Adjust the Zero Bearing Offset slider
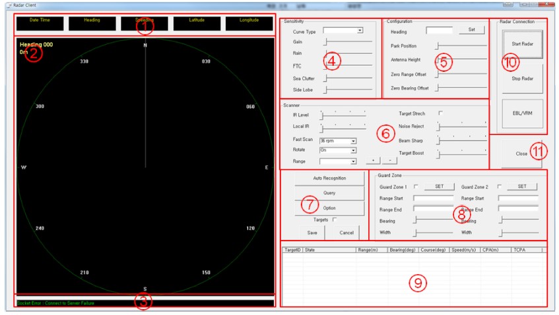The image size is (559, 315). click(x=461, y=88)
